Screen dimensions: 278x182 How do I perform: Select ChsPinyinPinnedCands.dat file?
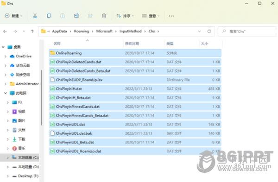click(x=135, y=107)
